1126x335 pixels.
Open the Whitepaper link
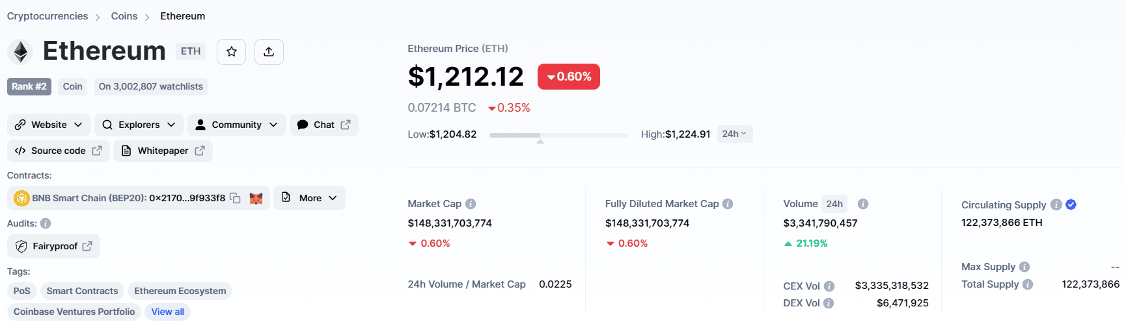pos(163,151)
